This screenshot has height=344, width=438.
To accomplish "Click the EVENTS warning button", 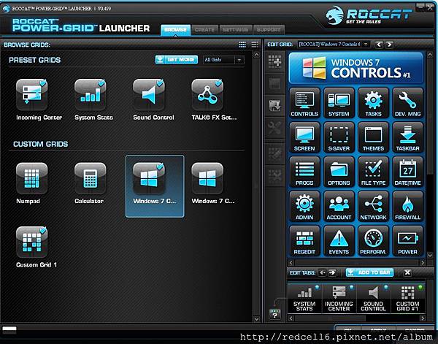I will click(339, 240).
